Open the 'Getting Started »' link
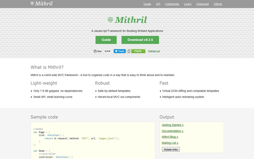 pos(173,125)
